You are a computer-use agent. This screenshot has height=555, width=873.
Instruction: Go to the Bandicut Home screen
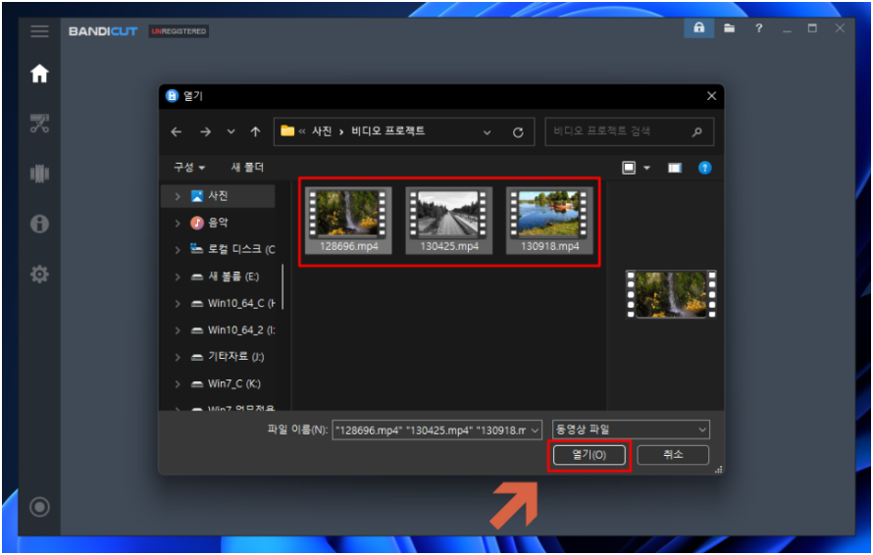(39, 74)
